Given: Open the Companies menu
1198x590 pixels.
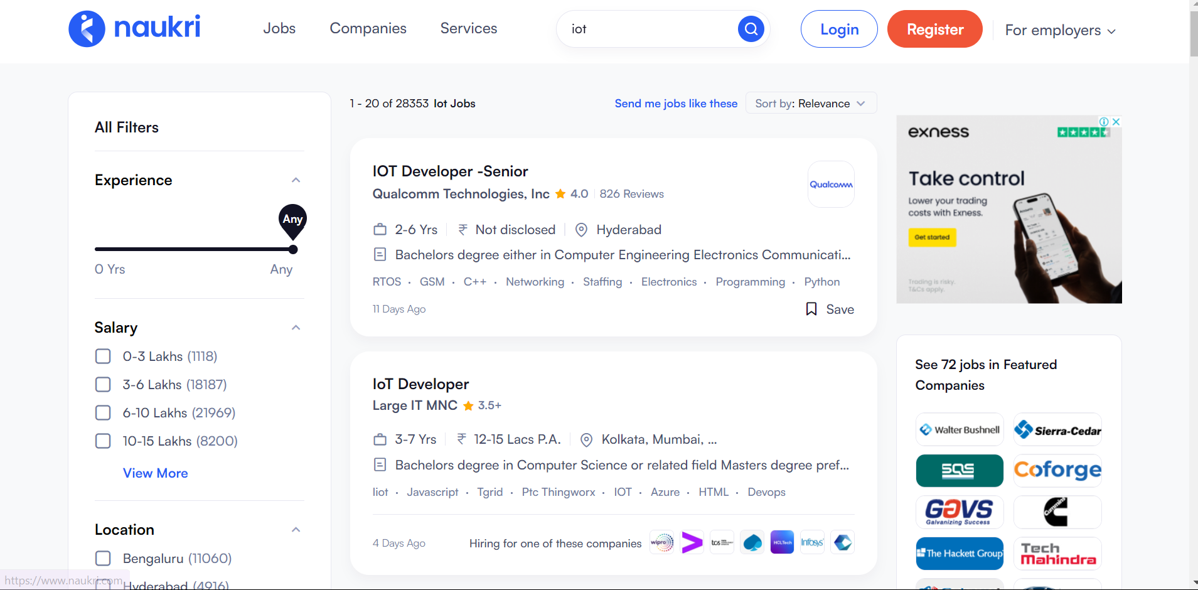Looking at the screenshot, I should pyautogui.click(x=368, y=28).
